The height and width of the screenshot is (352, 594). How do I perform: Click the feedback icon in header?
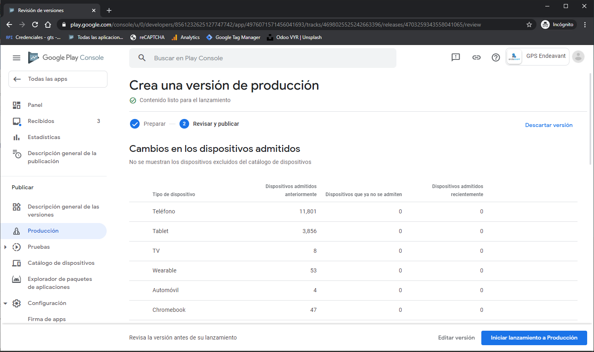tap(456, 57)
